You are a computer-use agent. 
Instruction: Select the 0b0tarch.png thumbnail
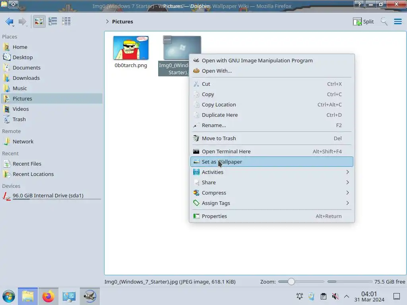pyautogui.click(x=131, y=48)
